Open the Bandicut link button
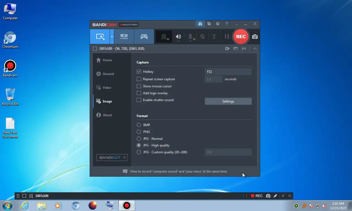Image resolution: width=352 pixels, height=211 pixels. (x=112, y=158)
